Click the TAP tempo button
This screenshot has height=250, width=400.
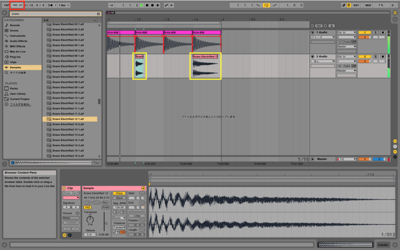tap(6, 5)
